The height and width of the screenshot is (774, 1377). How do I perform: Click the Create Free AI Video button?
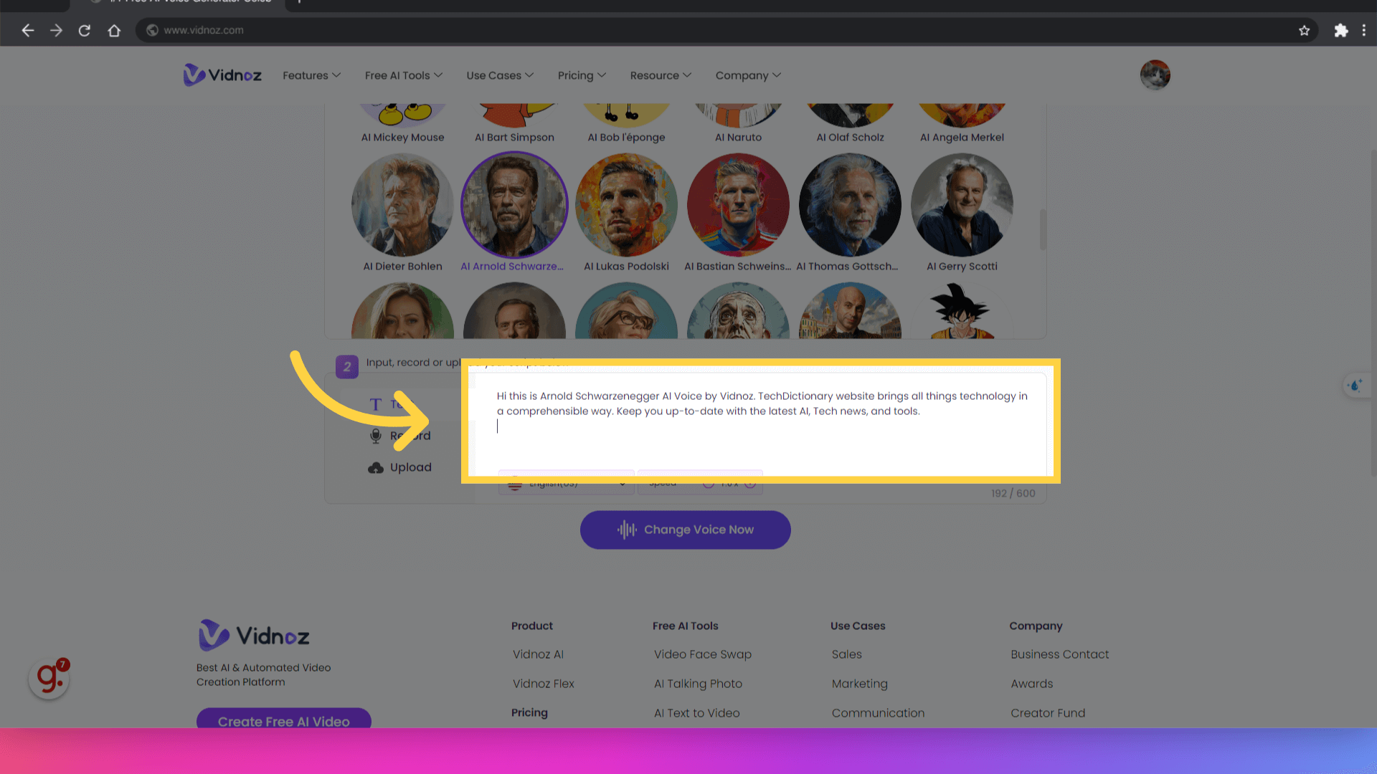(x=283, y=720)
